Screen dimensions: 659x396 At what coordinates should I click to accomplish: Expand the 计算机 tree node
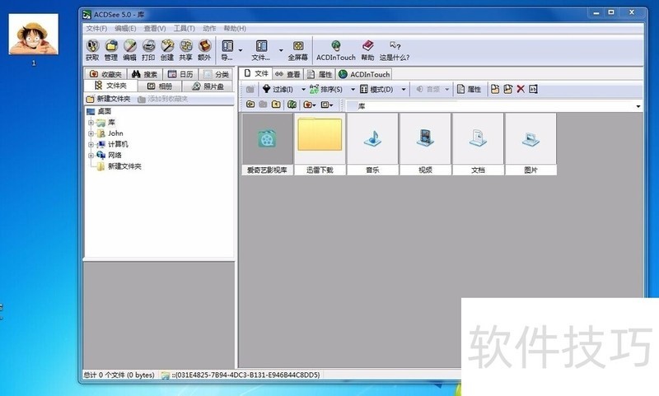tap(91, 144)
